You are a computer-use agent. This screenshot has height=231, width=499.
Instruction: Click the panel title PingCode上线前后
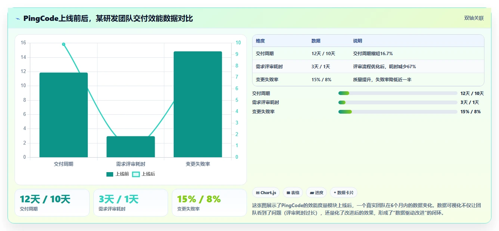pos(108,19)
